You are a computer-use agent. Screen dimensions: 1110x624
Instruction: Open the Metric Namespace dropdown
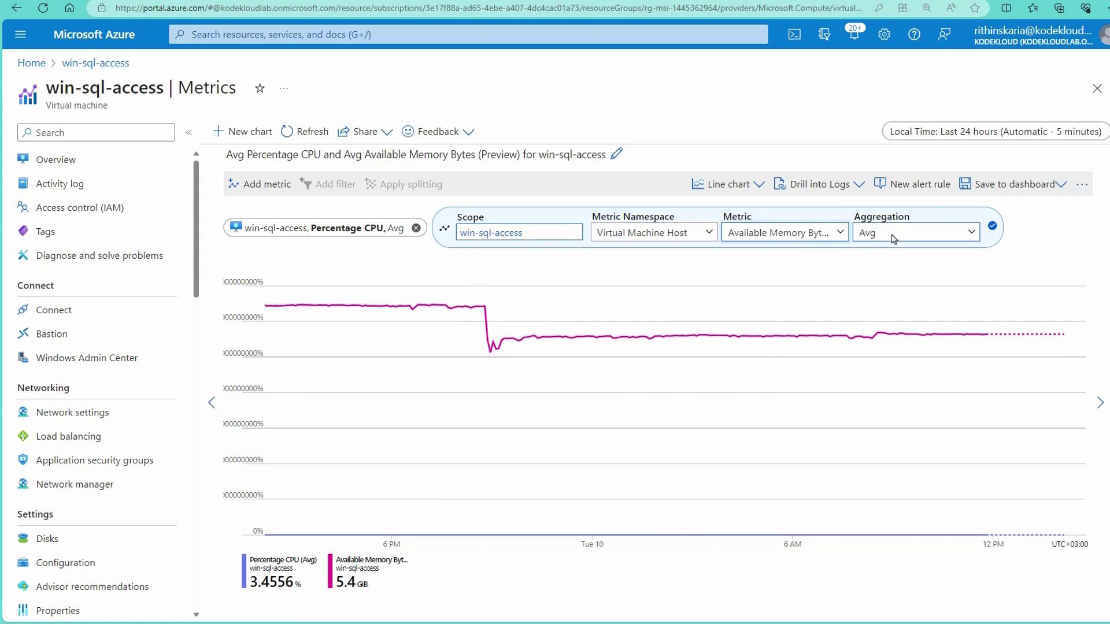654,232
